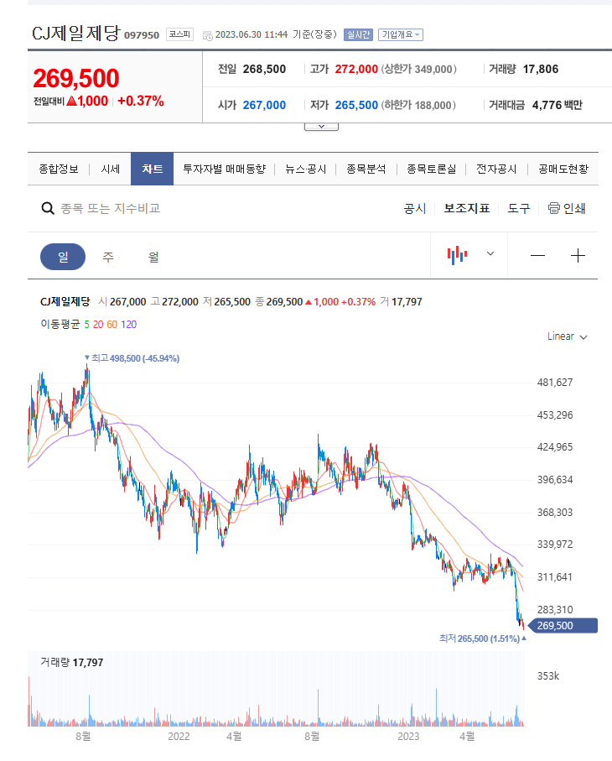This screenshot has width=612, height=761.
Task: Open the 종목토론실 tab
Action: tap(432, 169)
